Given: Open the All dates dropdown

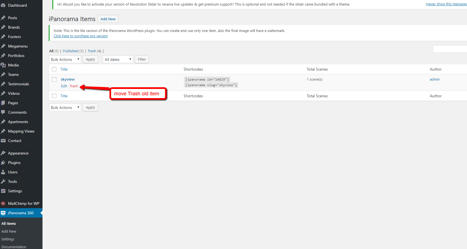Looking at the screenshot, I should pyautogui.click(x=118, y=59).
